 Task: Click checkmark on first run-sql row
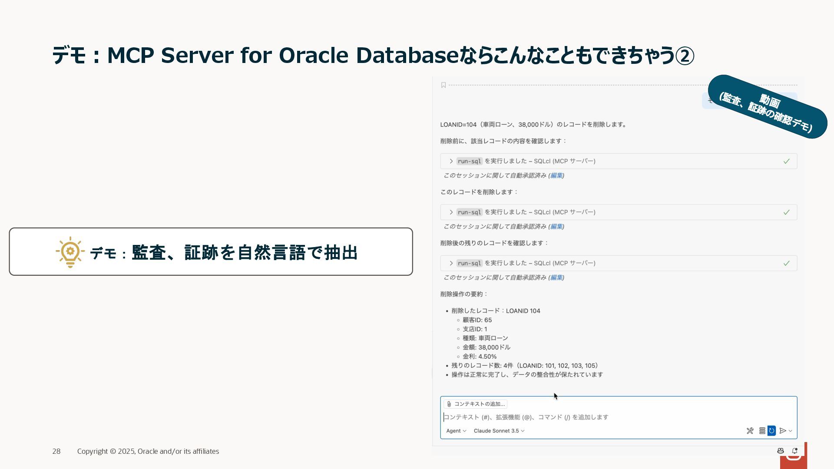pyautogui.click(x=786, y=162)
